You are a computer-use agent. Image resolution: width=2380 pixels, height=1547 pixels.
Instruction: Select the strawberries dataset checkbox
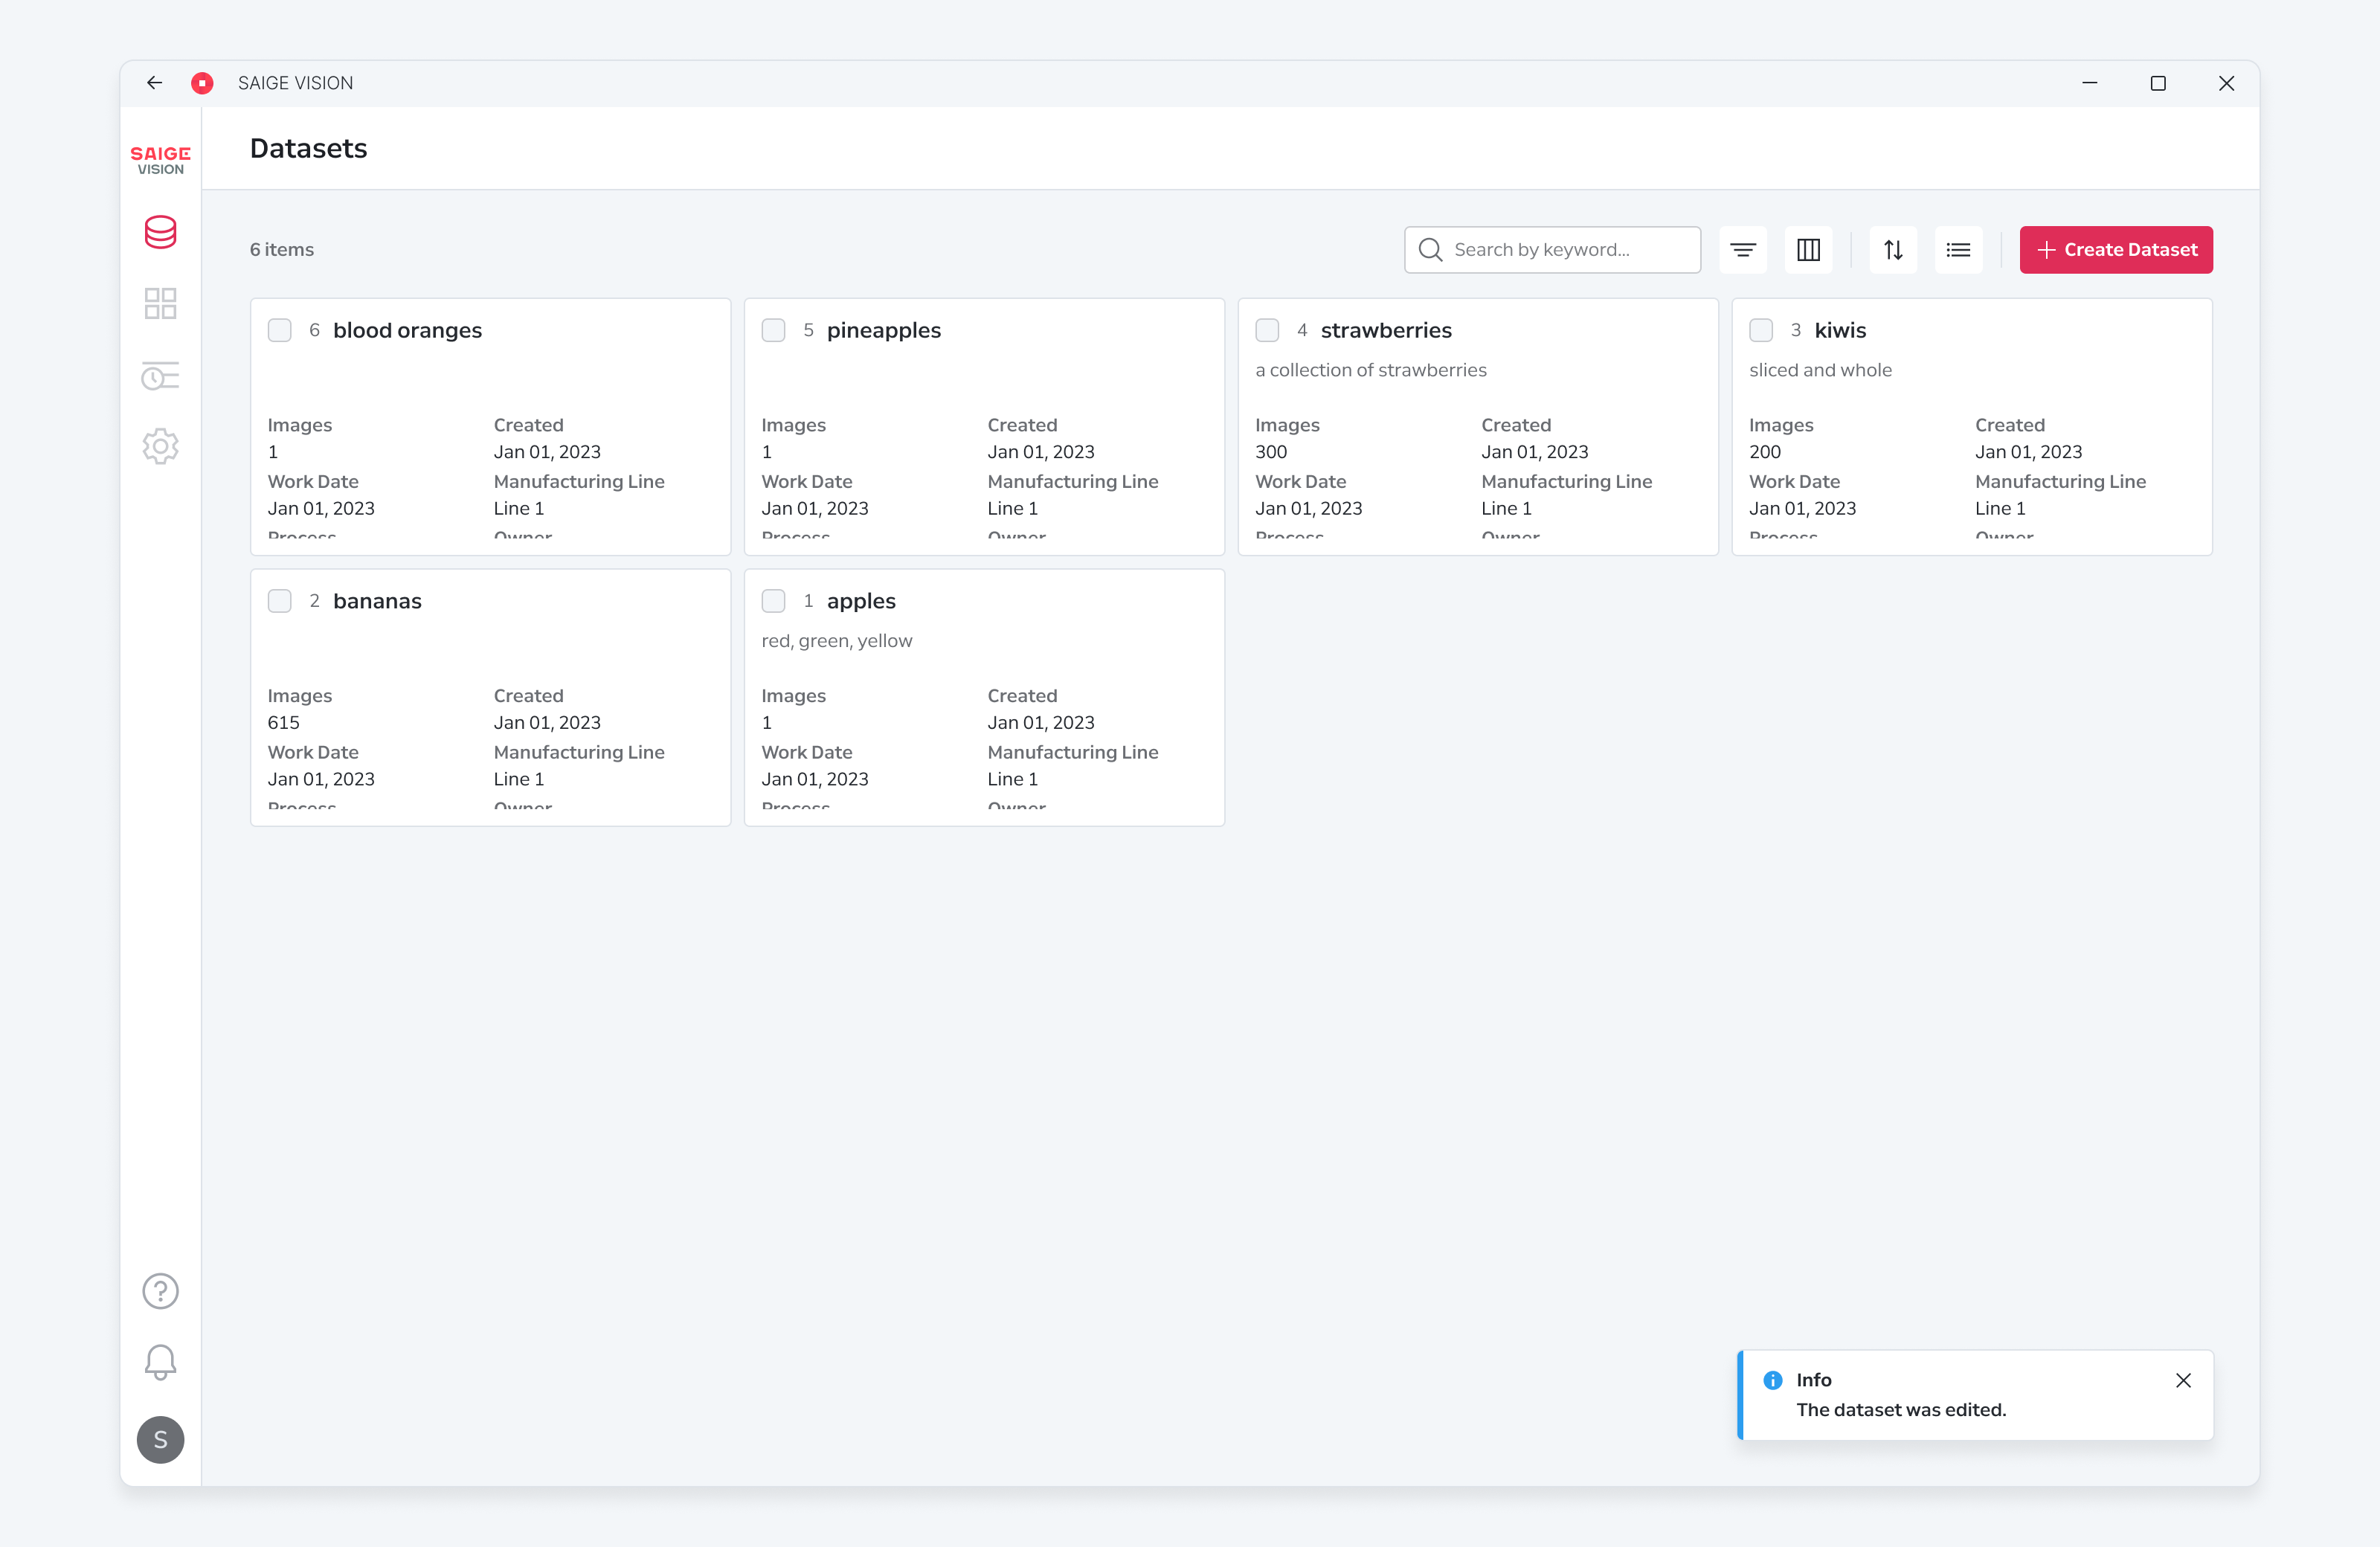(1267, 330)
